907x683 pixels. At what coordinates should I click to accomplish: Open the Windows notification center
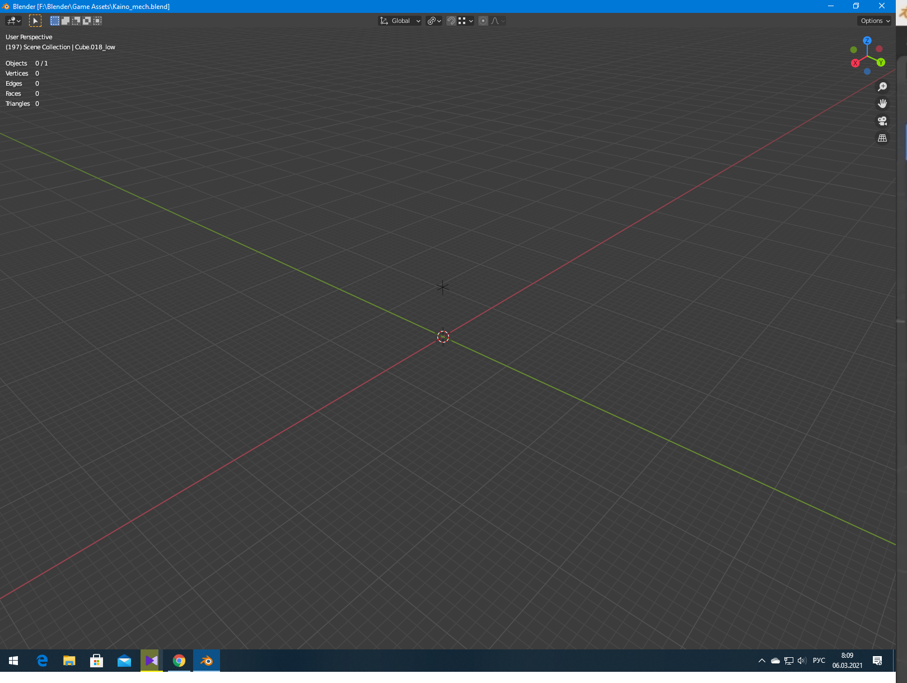click(x=877, y=661)
